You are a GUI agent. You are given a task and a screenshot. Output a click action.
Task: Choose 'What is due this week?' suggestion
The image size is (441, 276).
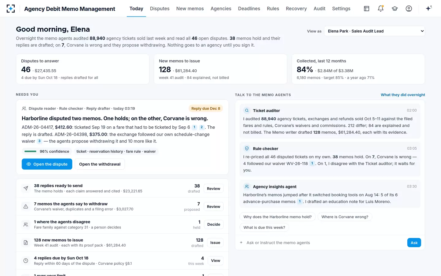264,228
